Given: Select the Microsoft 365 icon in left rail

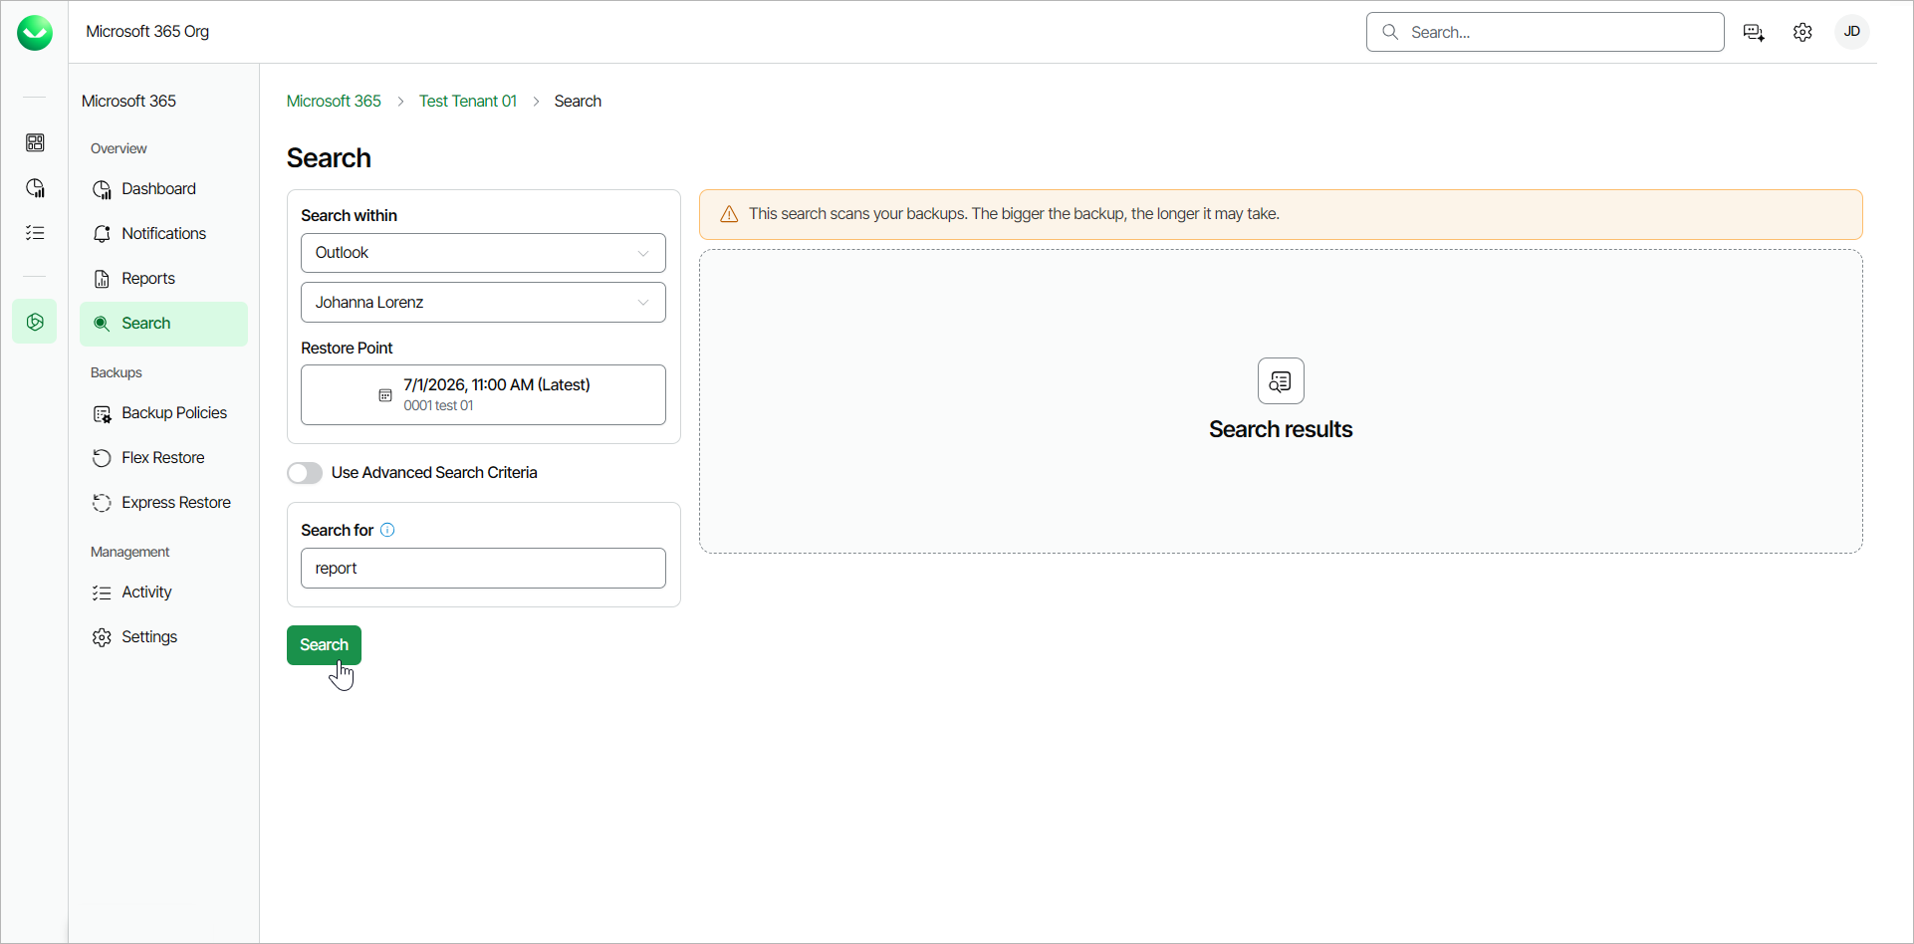Looking at the screenshot, I should [35, 322].
